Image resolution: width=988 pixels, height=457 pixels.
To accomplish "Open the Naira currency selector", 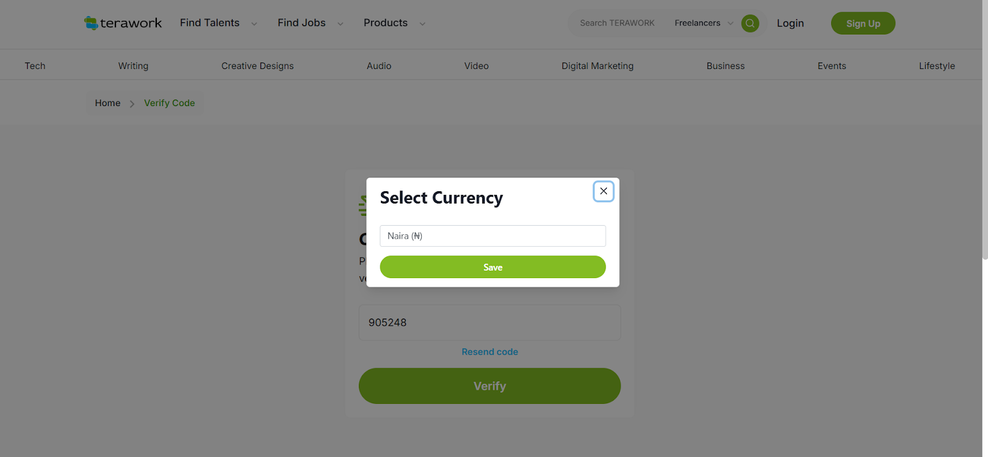I will [x=492, y=236].
